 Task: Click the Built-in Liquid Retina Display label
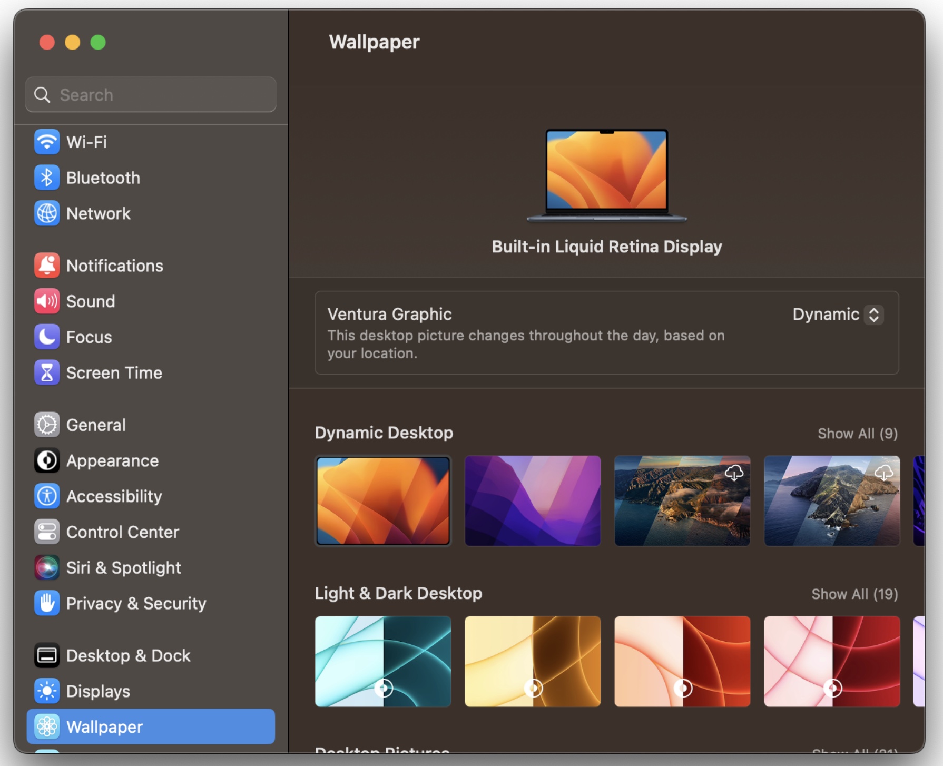click(607, 247)
